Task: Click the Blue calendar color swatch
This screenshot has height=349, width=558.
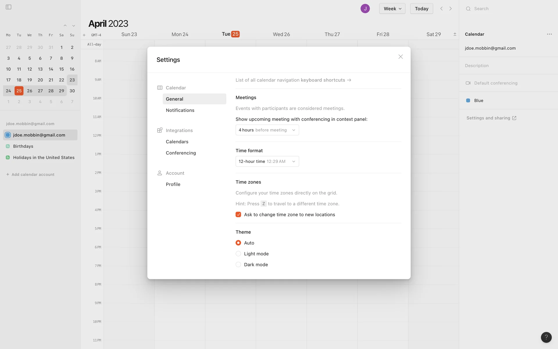Action: tap(468, 101)
